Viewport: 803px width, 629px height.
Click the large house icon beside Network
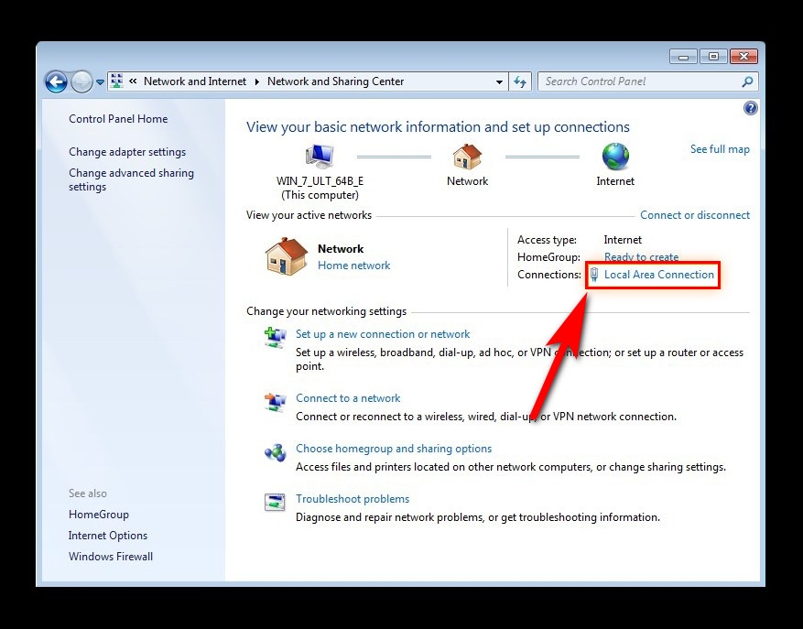287,256
